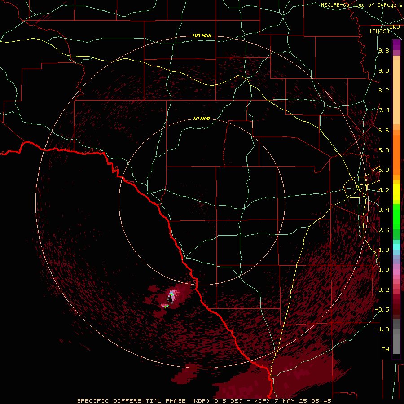Click the bright green color bar segment near 3.4

396,216
